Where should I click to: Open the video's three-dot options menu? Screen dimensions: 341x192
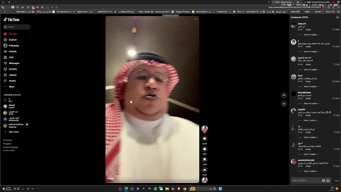pyautogui.click(x=196, y=19)
